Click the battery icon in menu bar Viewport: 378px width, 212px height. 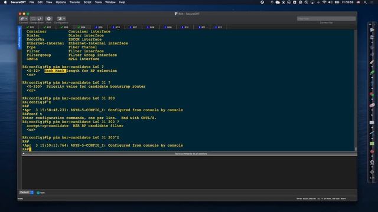click(x=337, y=2)
